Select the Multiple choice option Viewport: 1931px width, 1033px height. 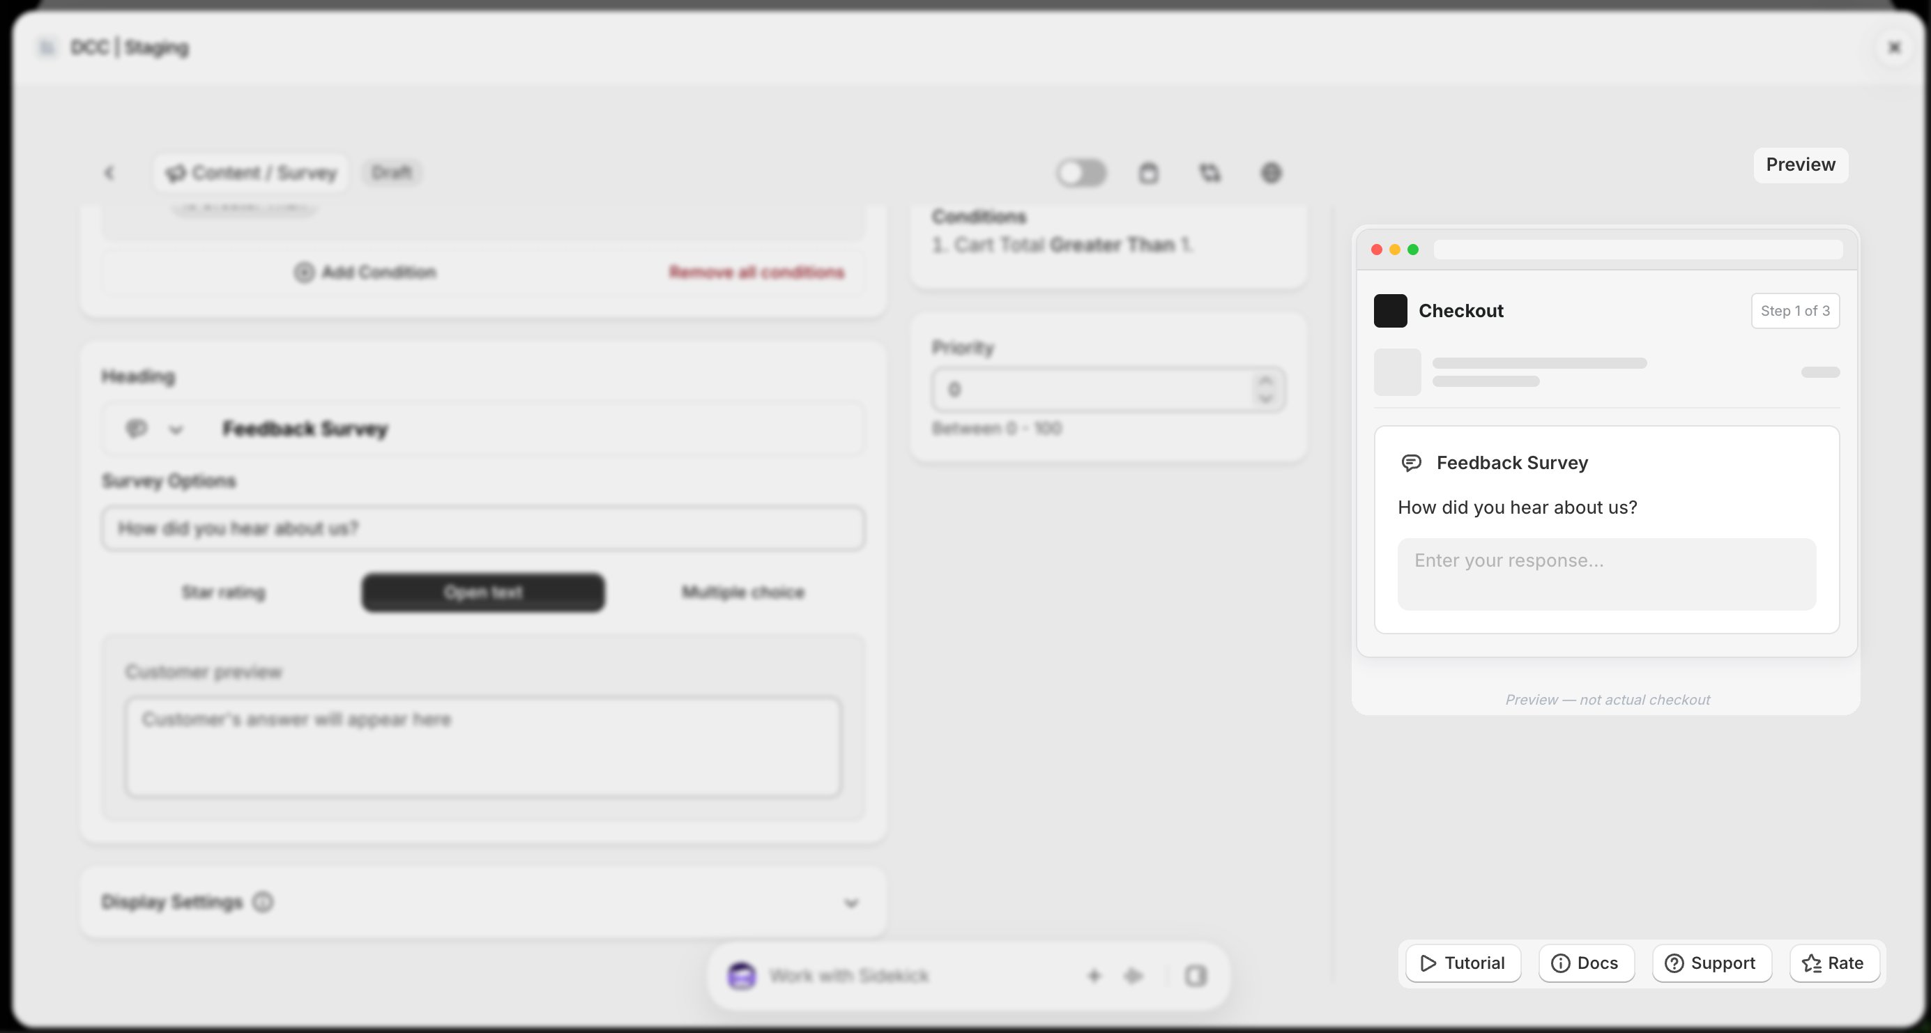coord(743,592)
